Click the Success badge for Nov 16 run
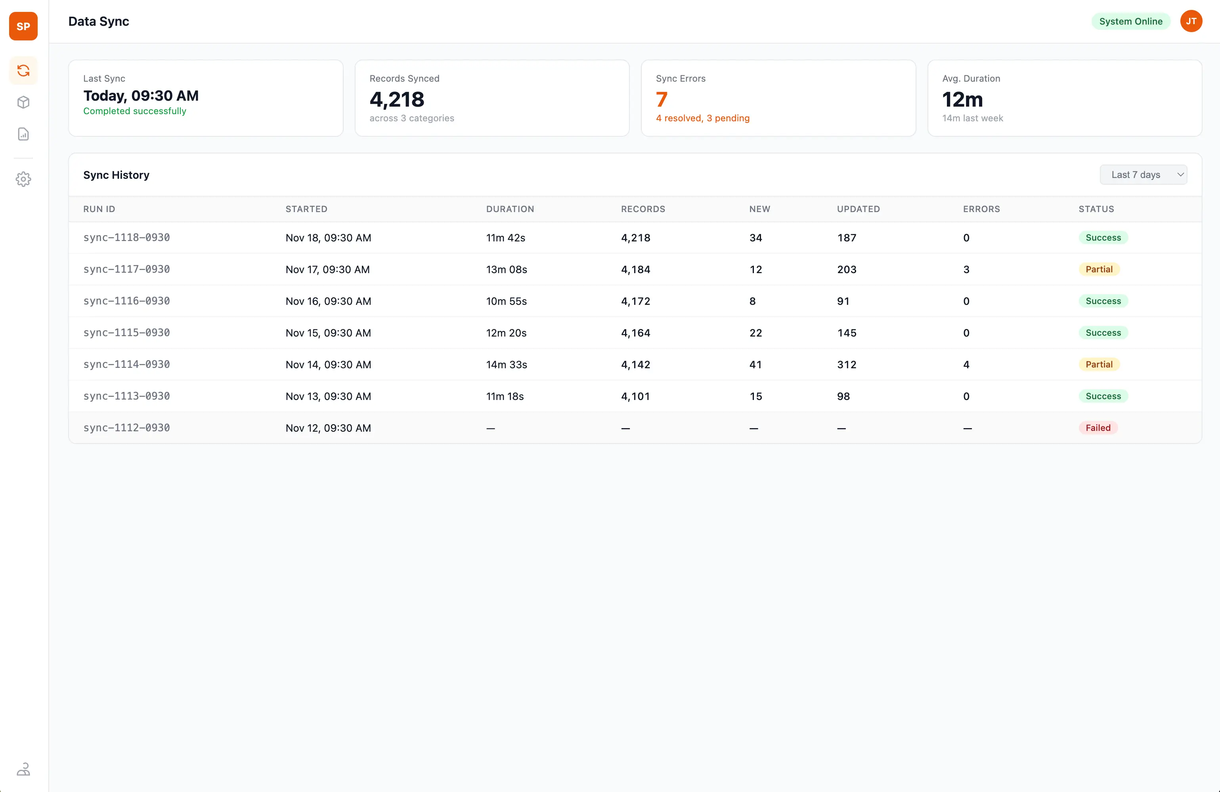Viewport: 1220px width, 792px height. click(1103, 301)
